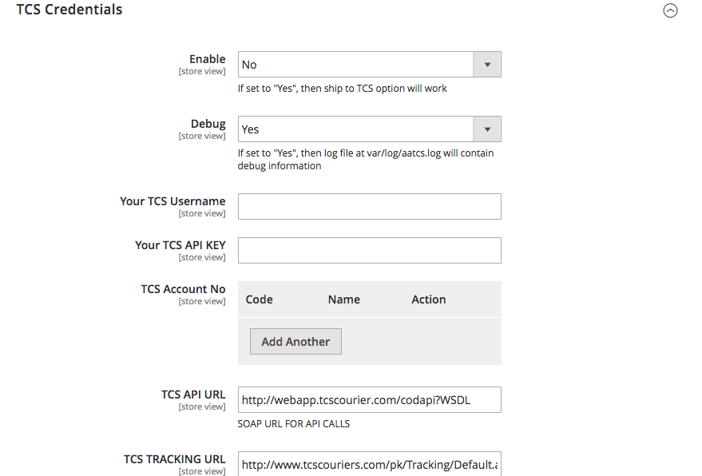The image size is (702, 476).
Task: Click the Code column header
Action: (x=260, y=299)
